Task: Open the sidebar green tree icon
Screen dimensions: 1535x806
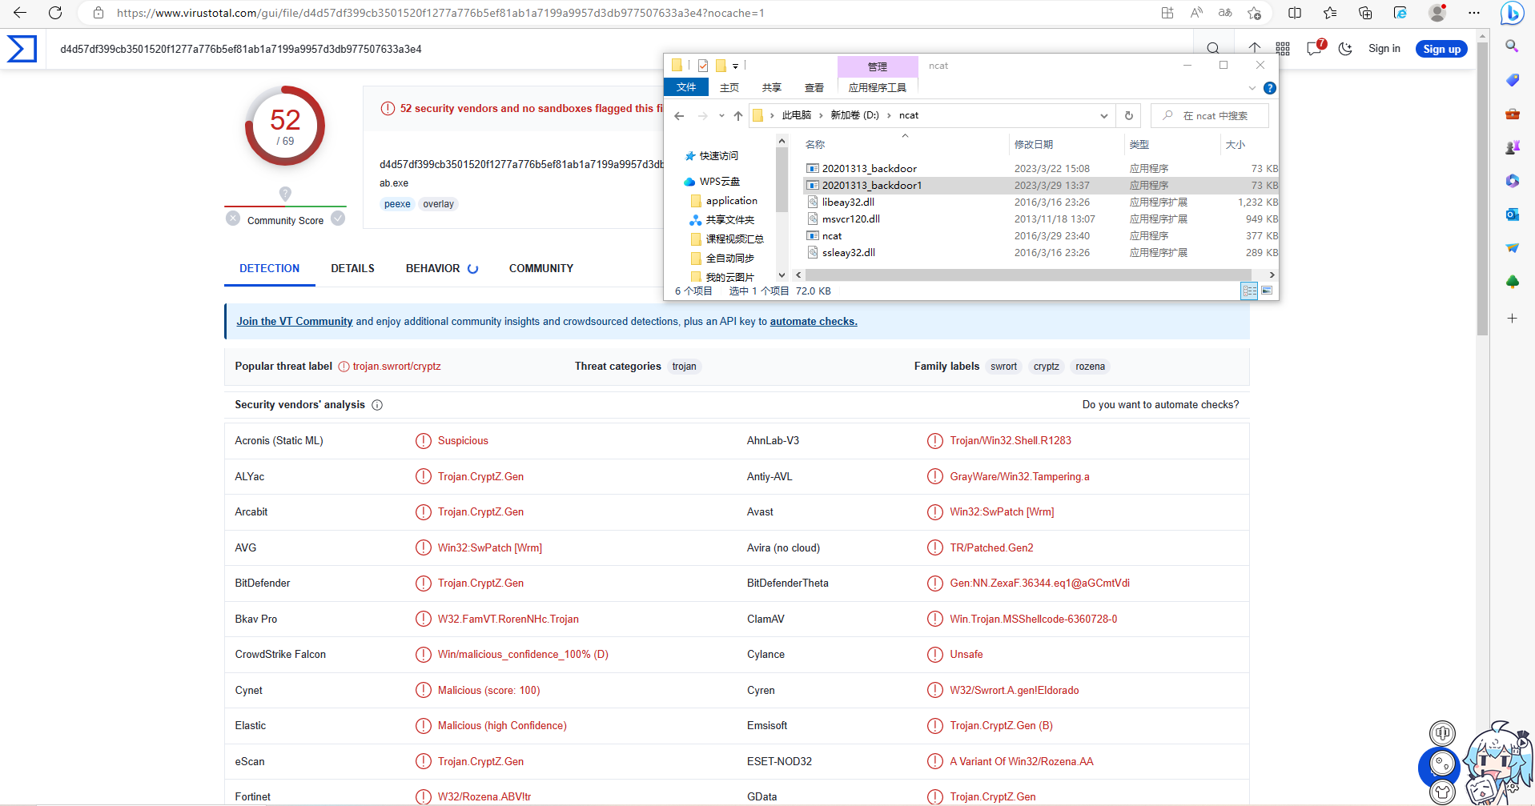Action: [1512, 282]
